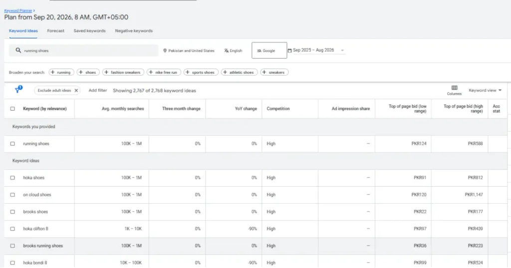Click the 'on cloud shoes' keyword text

[x=37, y=194]
